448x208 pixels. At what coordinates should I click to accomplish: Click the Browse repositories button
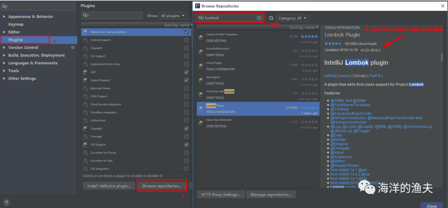pyautogui.click(x=162, y=186)
